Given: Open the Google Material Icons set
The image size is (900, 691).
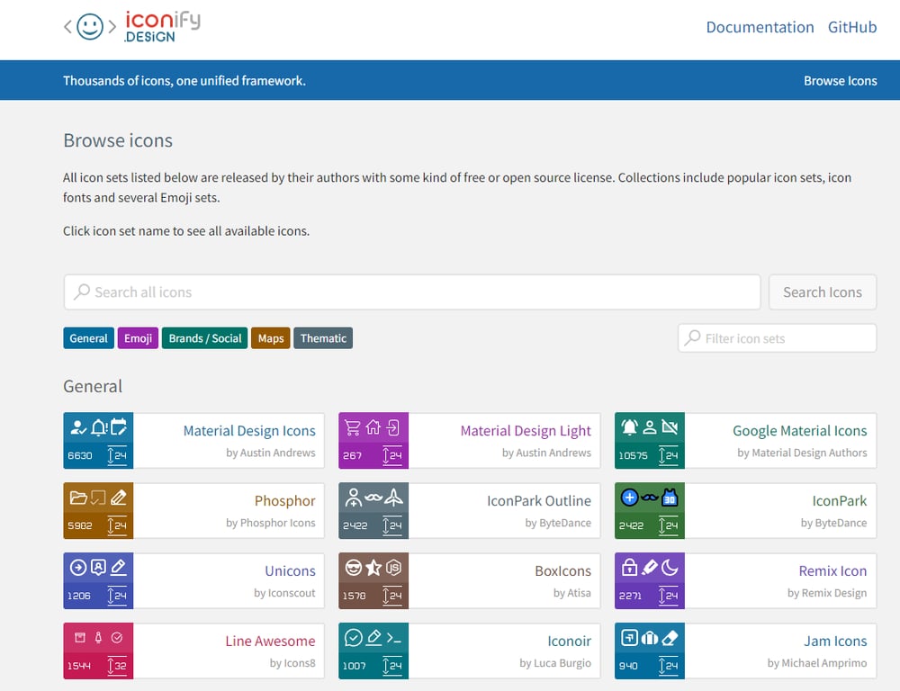Looking at the screenshot, I should pyautogui.click(x=799, y=430).
